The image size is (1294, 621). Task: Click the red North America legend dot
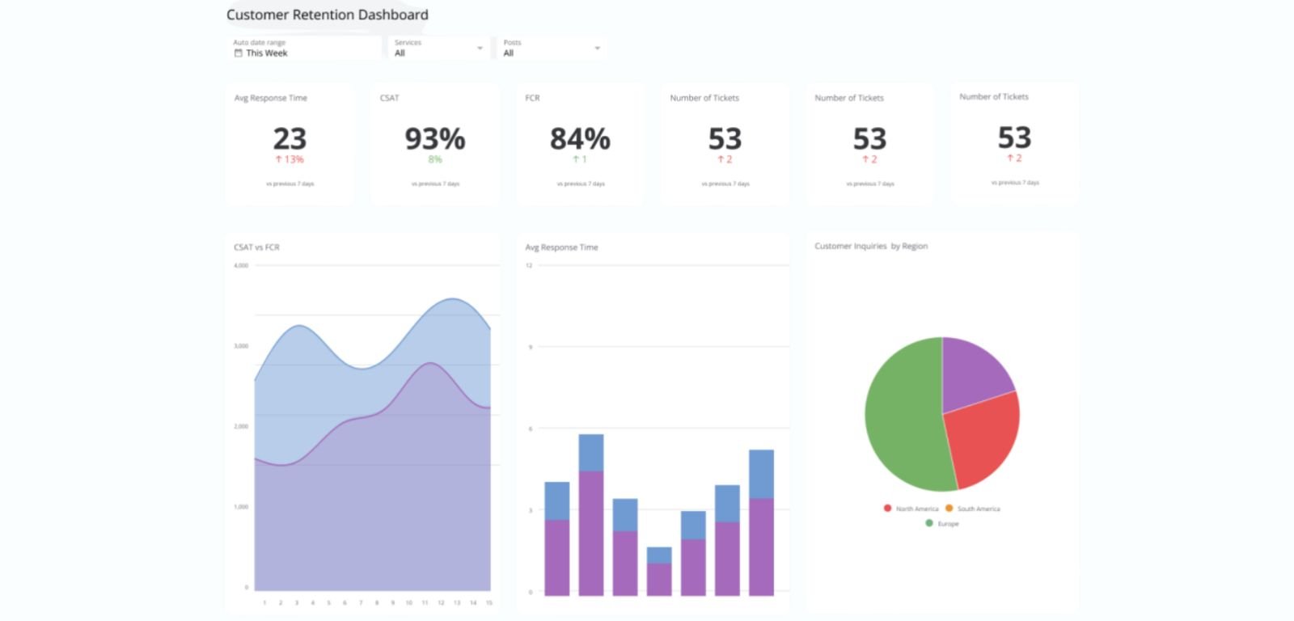pos(887,509)
